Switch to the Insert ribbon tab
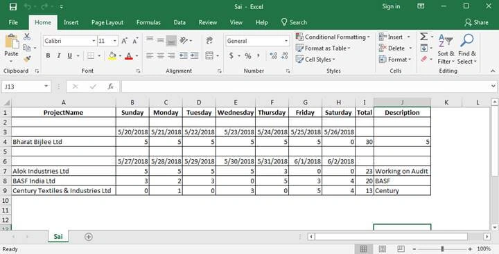Screen dimensions: 499x254 [x=71, y=22]
